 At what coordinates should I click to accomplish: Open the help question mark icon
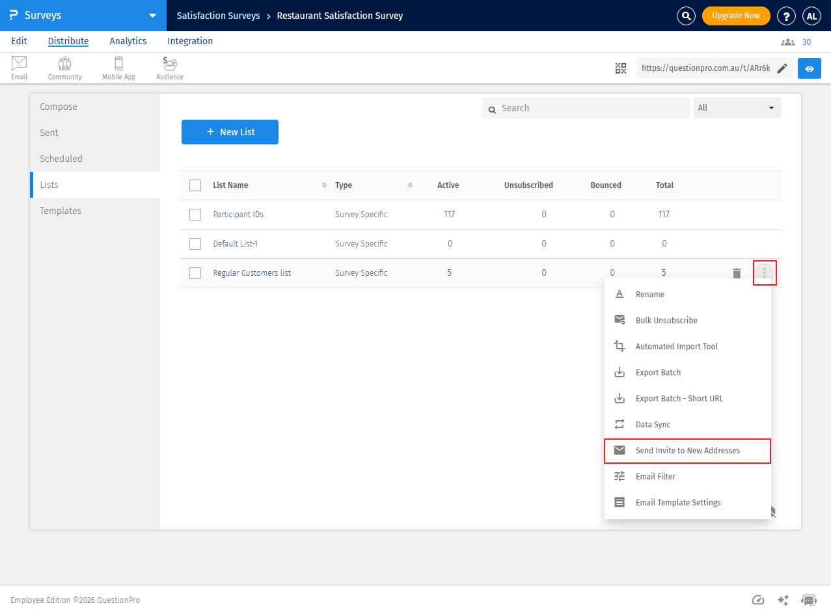[x=786, y=16]
